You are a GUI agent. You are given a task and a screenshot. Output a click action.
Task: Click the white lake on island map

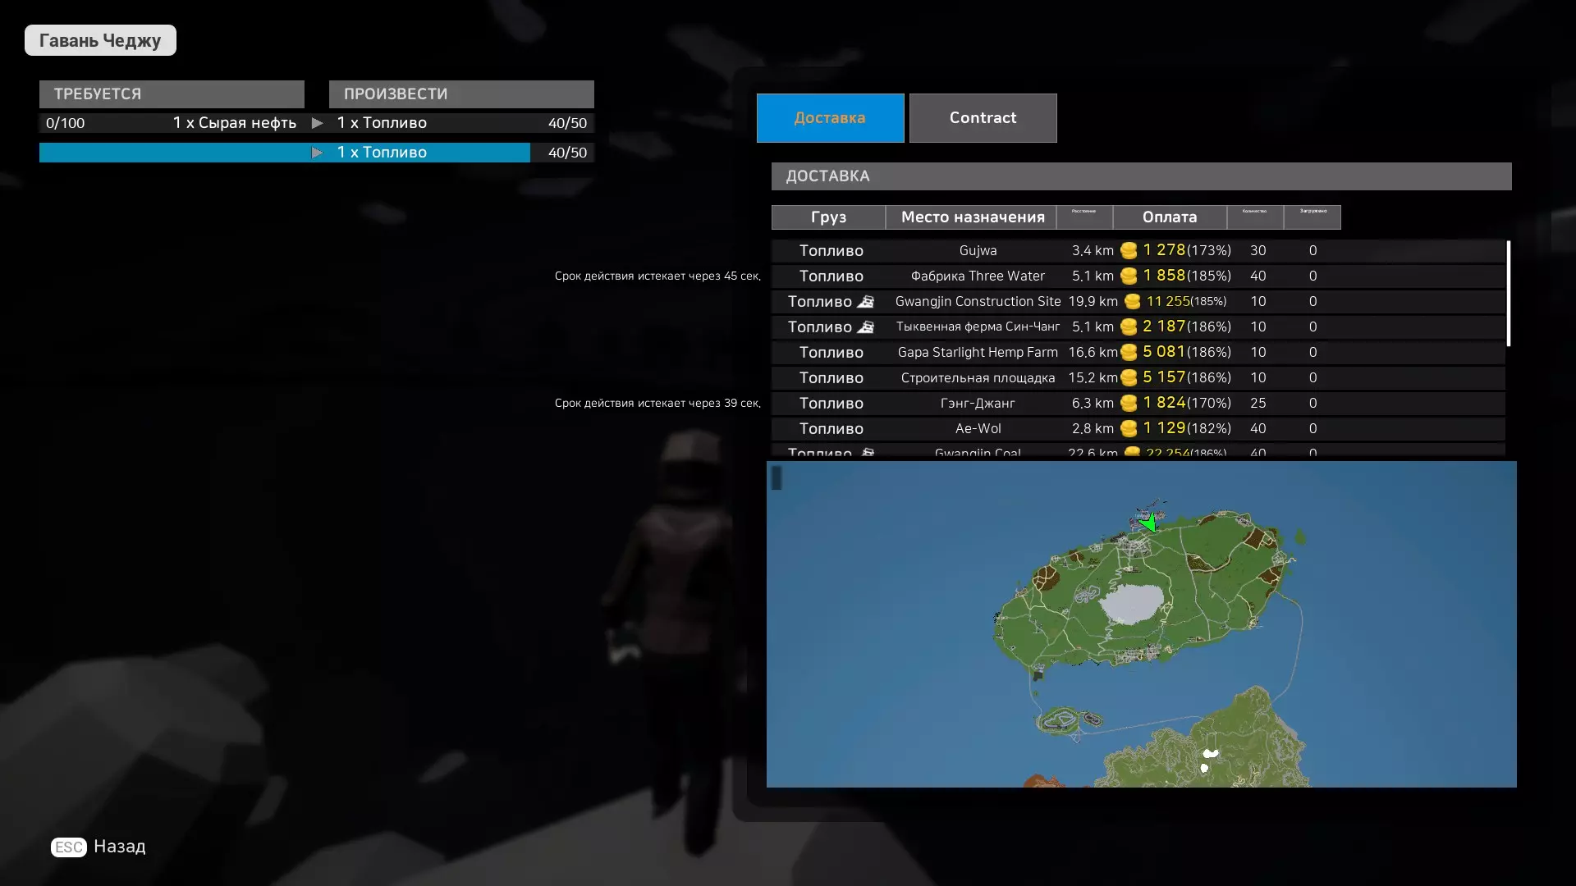[1133, 605]
